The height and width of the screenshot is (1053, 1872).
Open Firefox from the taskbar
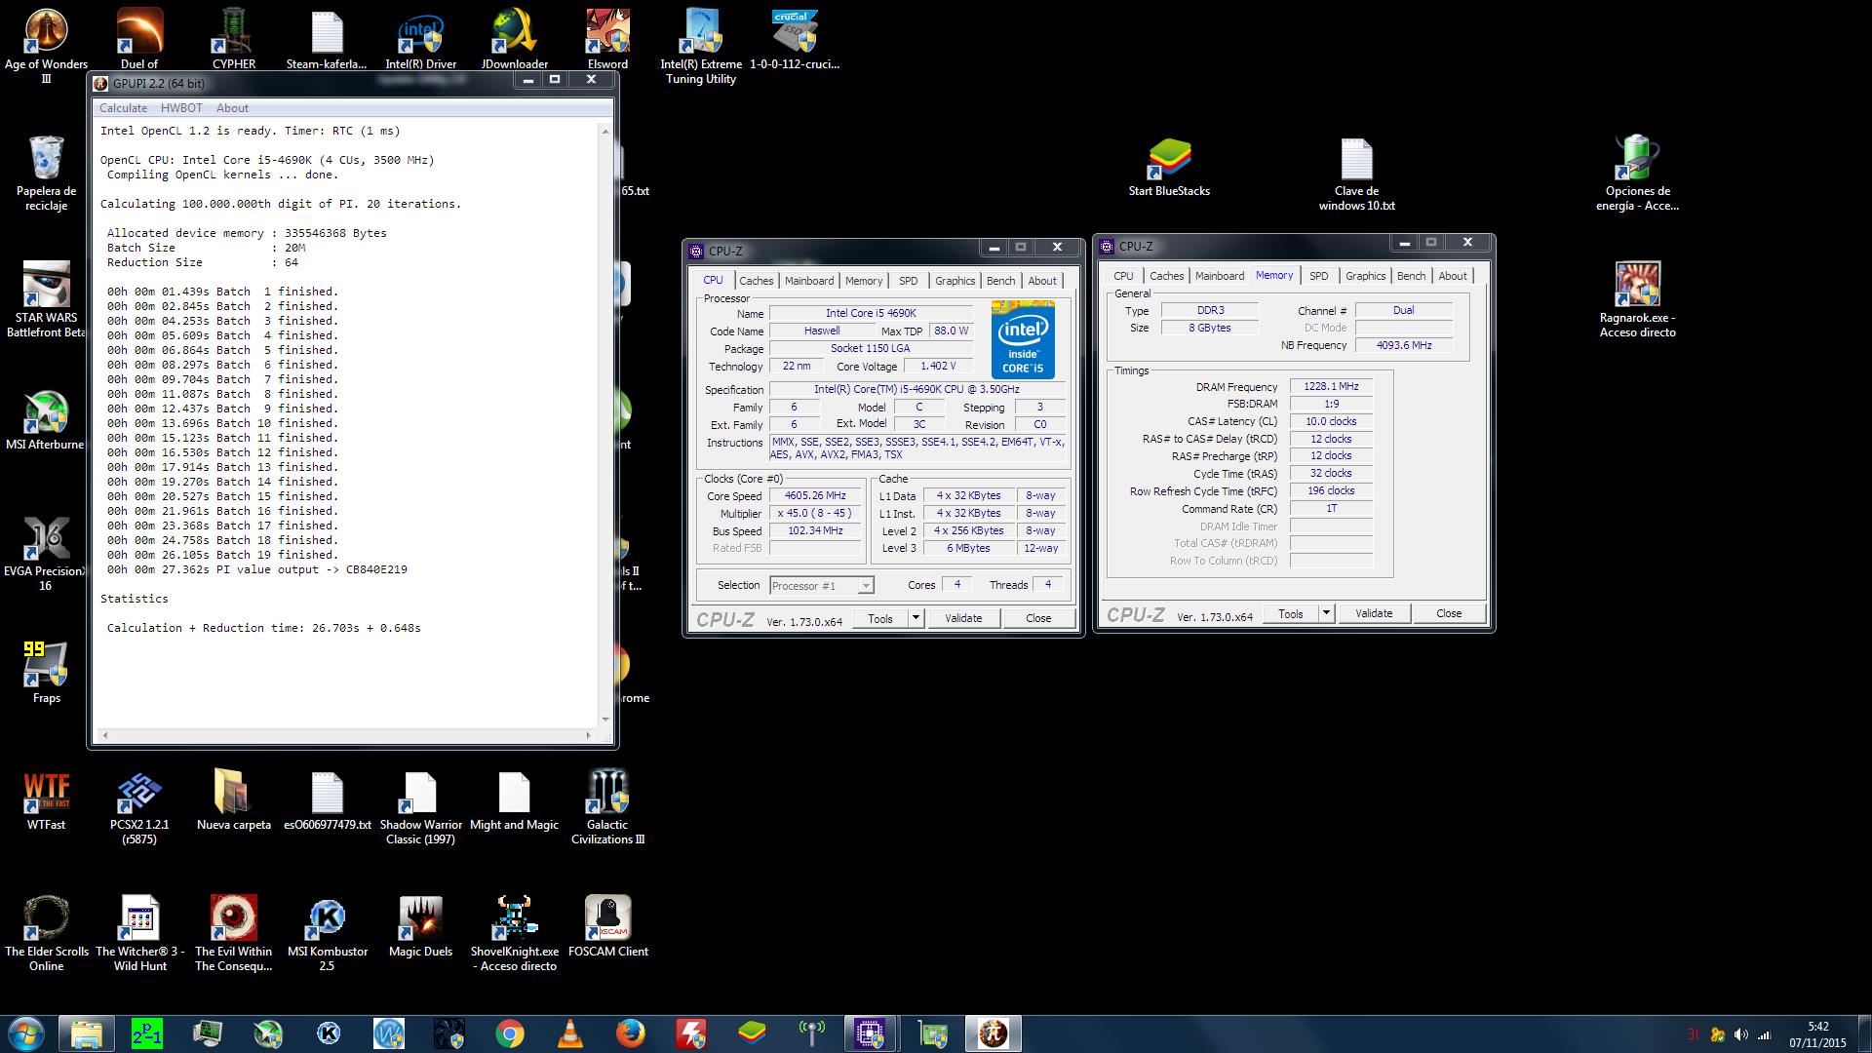[630, 1033]
